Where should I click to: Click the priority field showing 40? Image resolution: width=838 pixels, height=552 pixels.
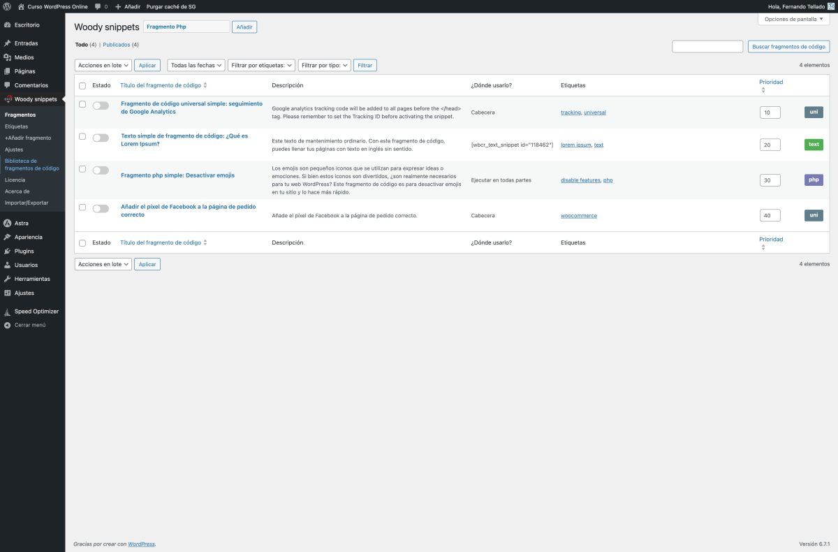pyautogui.click(x=770, y=215)
